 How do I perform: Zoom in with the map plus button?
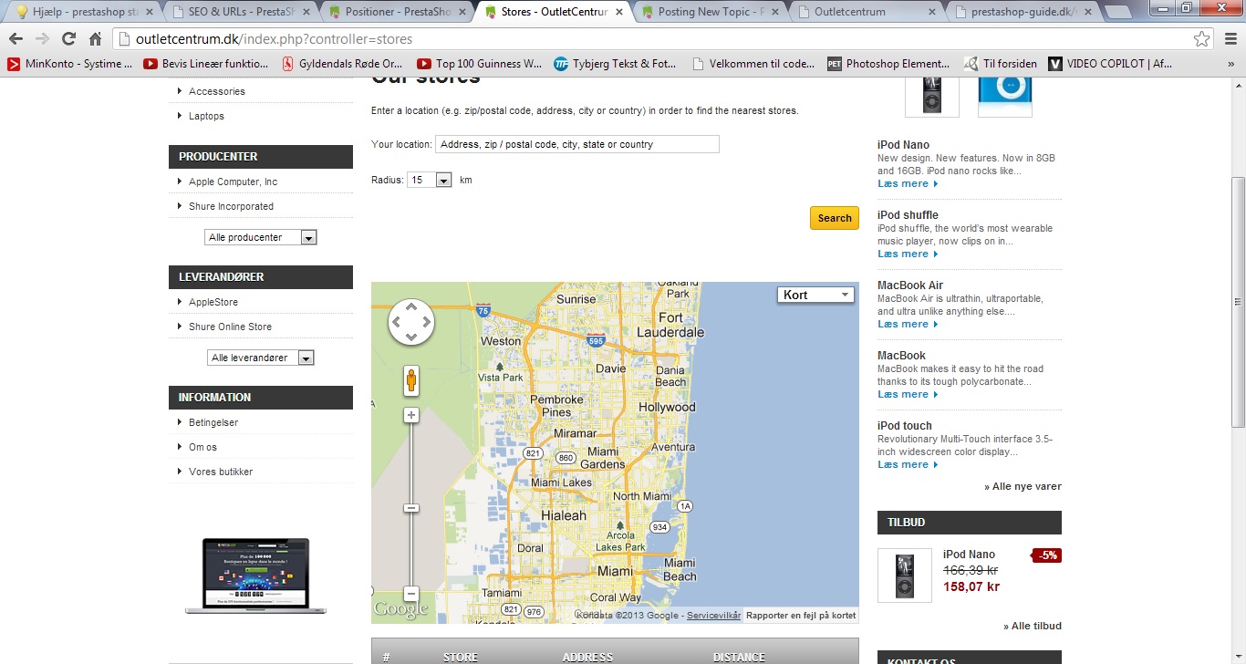click(411, 415)
